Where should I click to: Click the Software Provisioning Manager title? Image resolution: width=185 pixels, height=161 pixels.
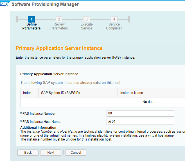pyautogui.click(x=45, y=4)
